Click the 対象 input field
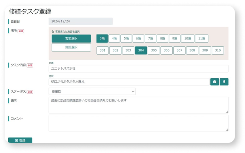 [x=138, y=69]
